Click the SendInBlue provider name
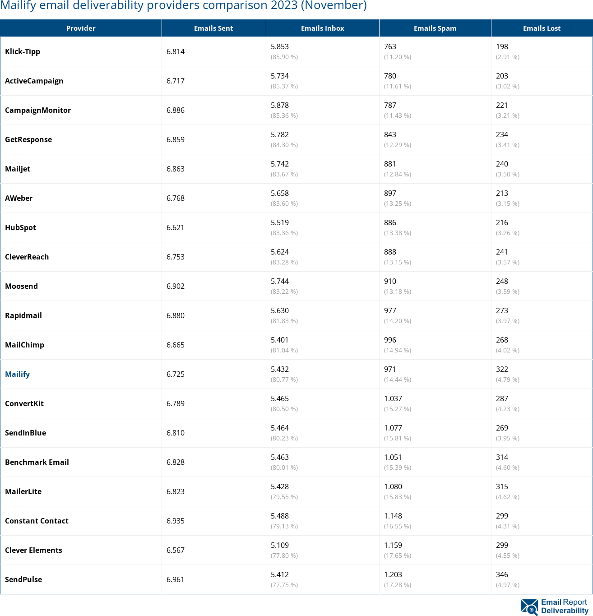Viewport: 593px width, 616px height. (x=25, y=433)
